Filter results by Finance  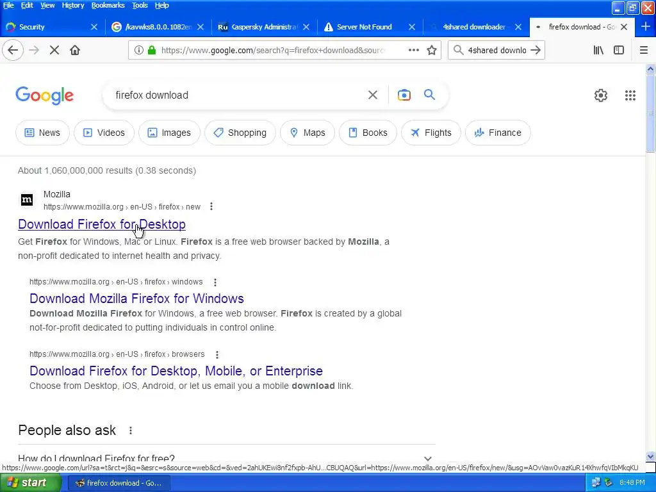498,133
